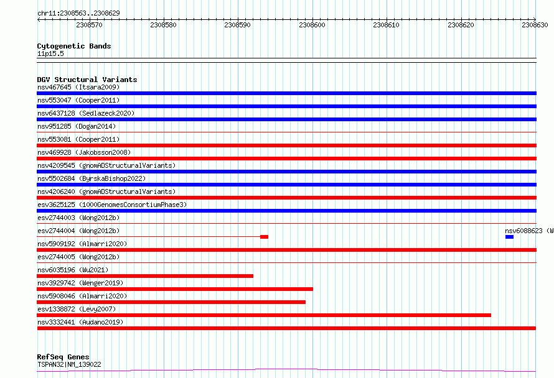Select the blue bar for nsv6437128
This screenshot has height=378, width=554.
click(286, 119)
